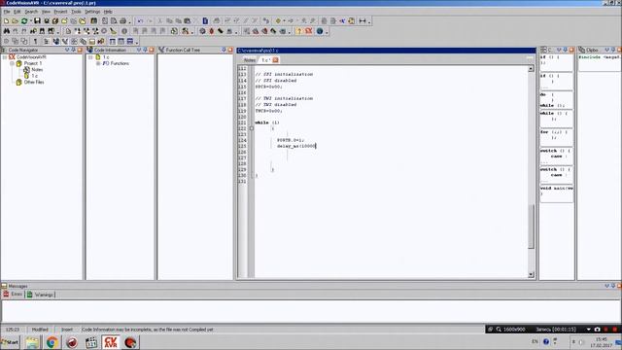Open the file explorer taskbar icon
The image size is (622, 350).
click(32, 342)
